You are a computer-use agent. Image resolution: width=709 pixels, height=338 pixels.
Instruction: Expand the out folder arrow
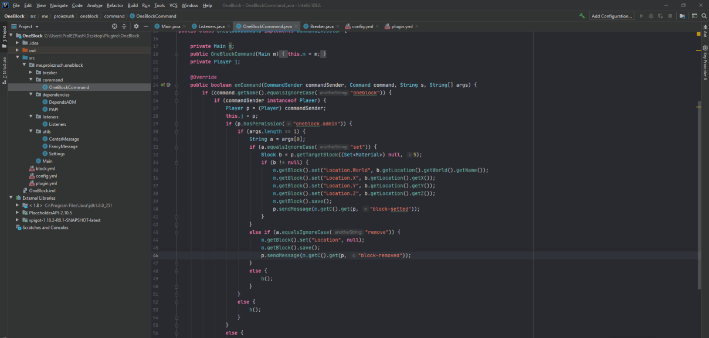point(18,50)
